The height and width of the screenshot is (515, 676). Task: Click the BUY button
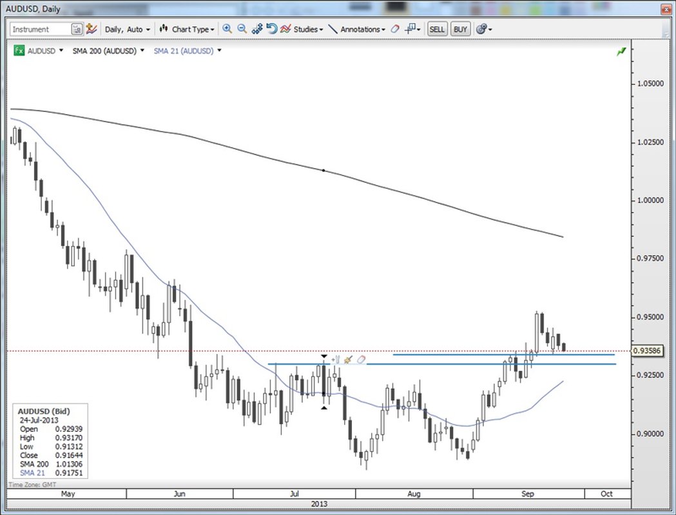pyautogui.click(x=460, y=29)
